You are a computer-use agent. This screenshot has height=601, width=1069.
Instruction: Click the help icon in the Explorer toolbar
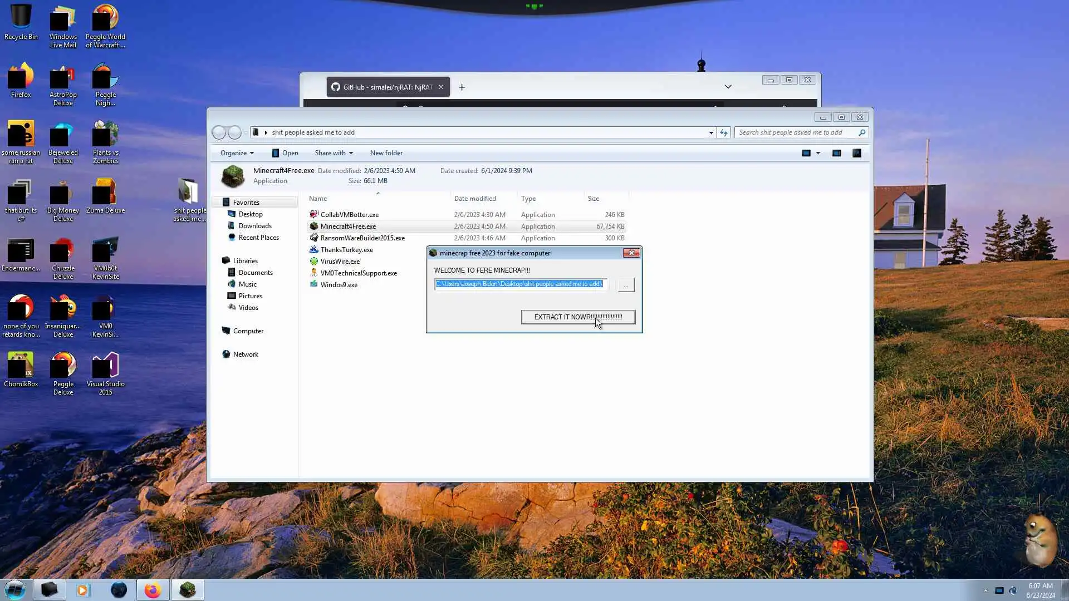pos(857,153)
